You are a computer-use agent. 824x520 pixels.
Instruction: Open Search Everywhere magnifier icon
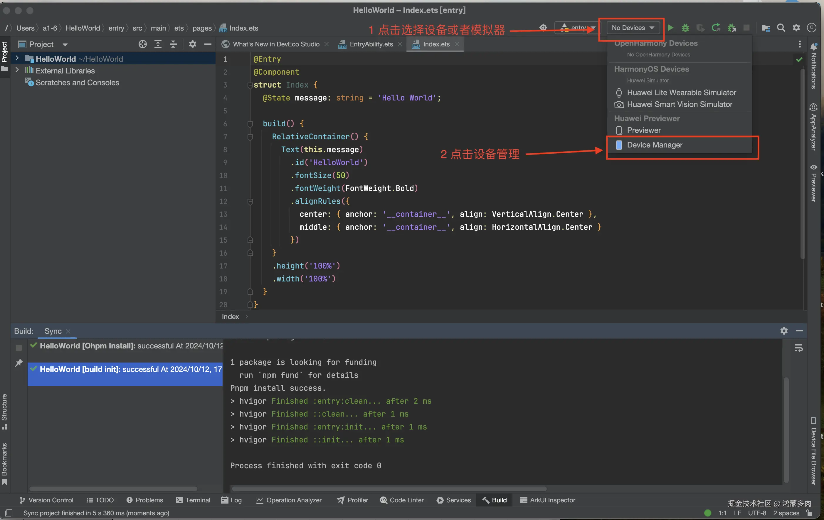[x=781, y=28]
